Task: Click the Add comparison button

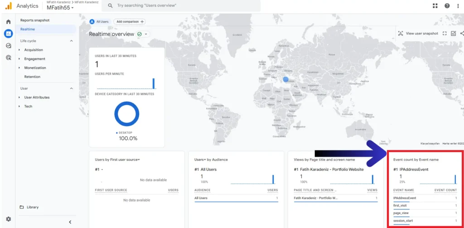Action: coord(130,22)
